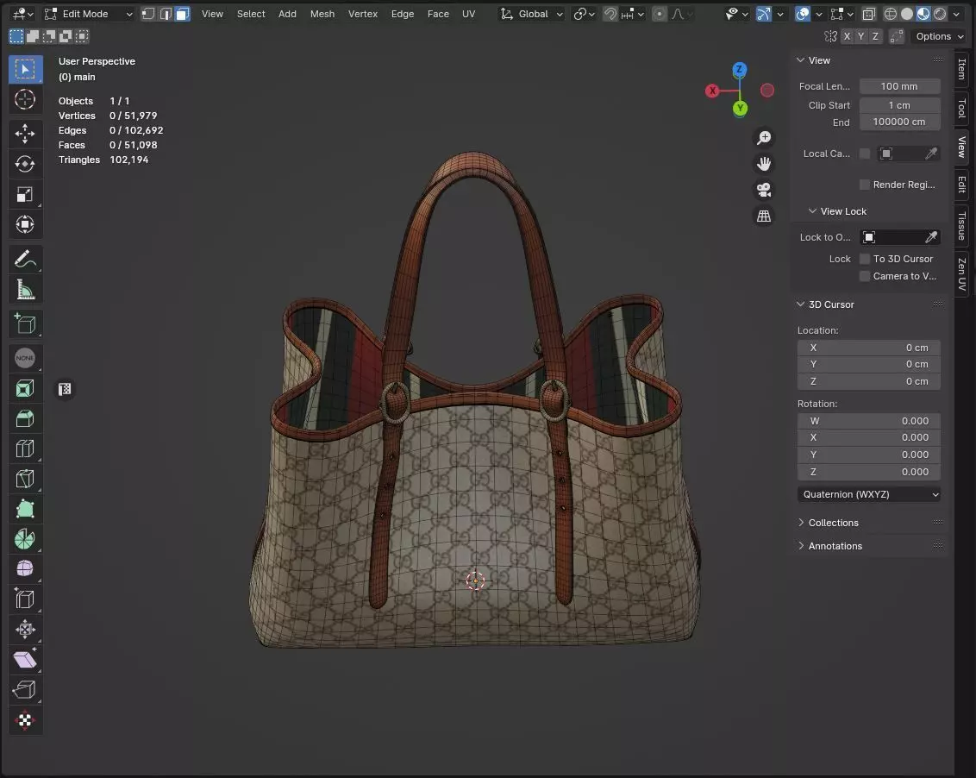Select the Shrink/Fatten tool
The width and height of the screenshot is (976, 778).
[25, 629]
